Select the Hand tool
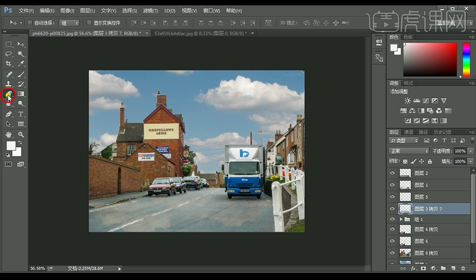Image resolution: width=476 pixels, height=280 pixels. (9, 134)
